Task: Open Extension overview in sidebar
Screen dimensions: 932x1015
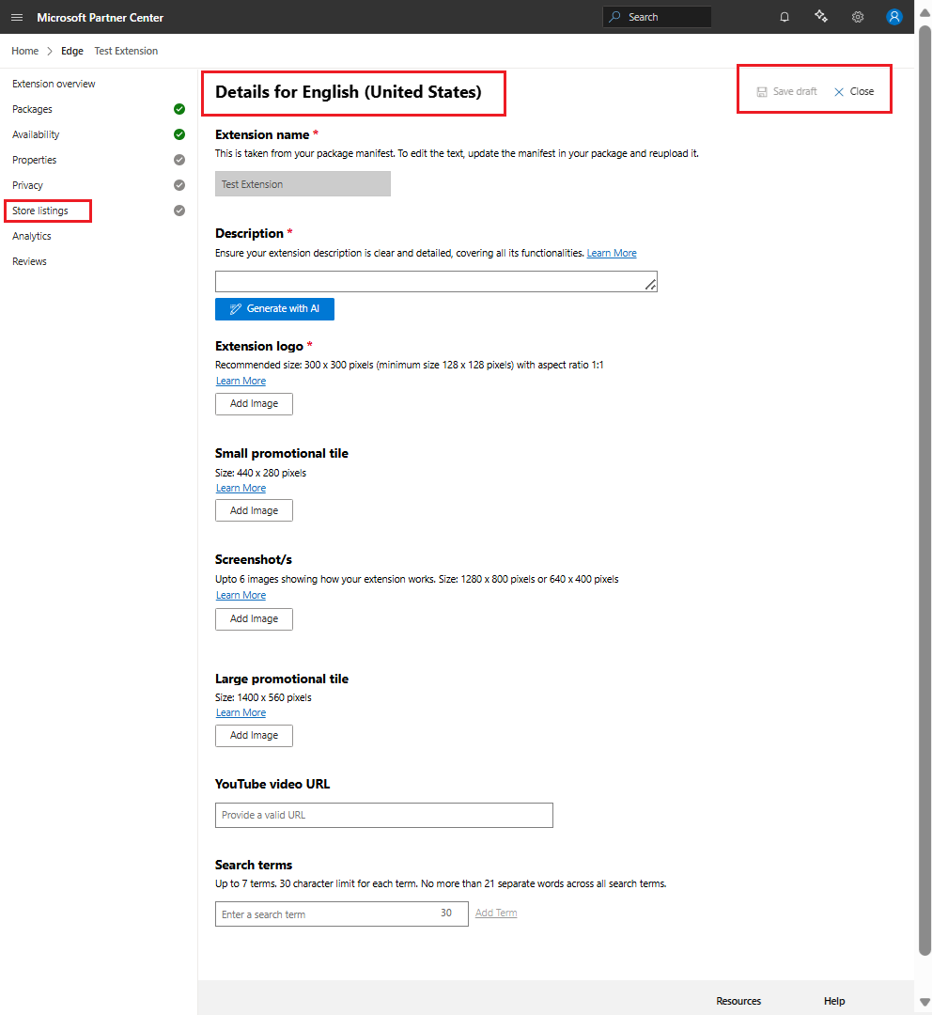Action: coord(54,84)
